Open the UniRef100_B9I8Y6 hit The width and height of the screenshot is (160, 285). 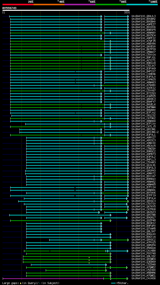coord(143,27)
